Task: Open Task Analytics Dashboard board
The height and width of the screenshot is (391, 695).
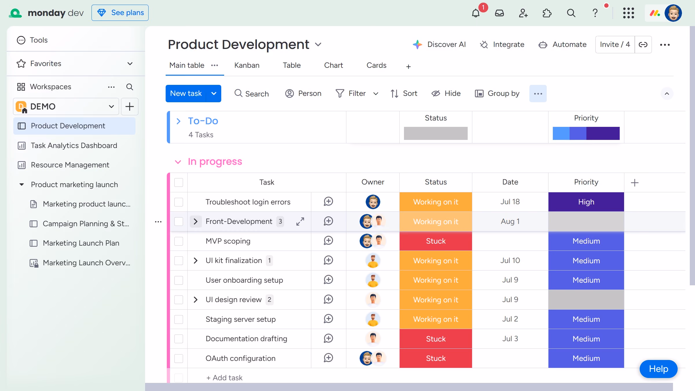Action: (74, 145)
